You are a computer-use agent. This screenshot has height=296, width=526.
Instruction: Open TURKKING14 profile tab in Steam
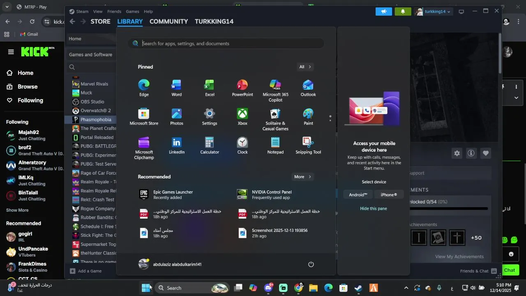coord(214,21)
